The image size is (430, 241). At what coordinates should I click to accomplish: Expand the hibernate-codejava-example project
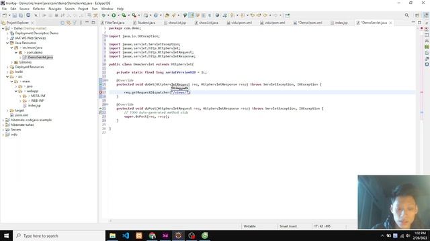click(x=3, y=120)
